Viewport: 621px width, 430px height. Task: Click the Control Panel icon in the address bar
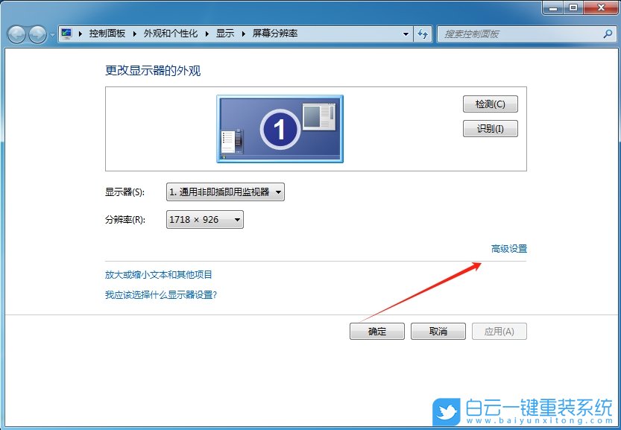pyautogui.click(x=66, y=34)
